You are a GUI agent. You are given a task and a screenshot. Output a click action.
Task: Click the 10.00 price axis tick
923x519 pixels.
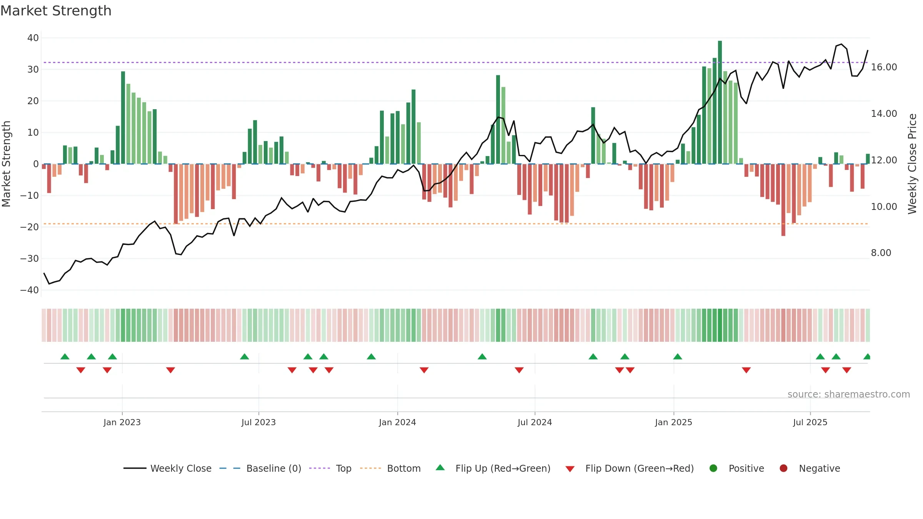(884, 207)
